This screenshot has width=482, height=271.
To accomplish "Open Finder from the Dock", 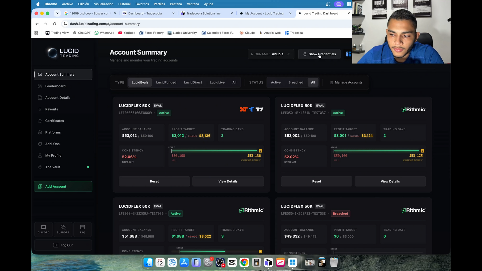I will coord(148,262).
